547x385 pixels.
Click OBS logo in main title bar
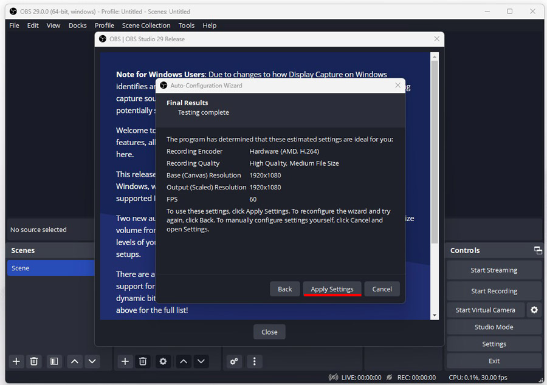coord(13,12)
